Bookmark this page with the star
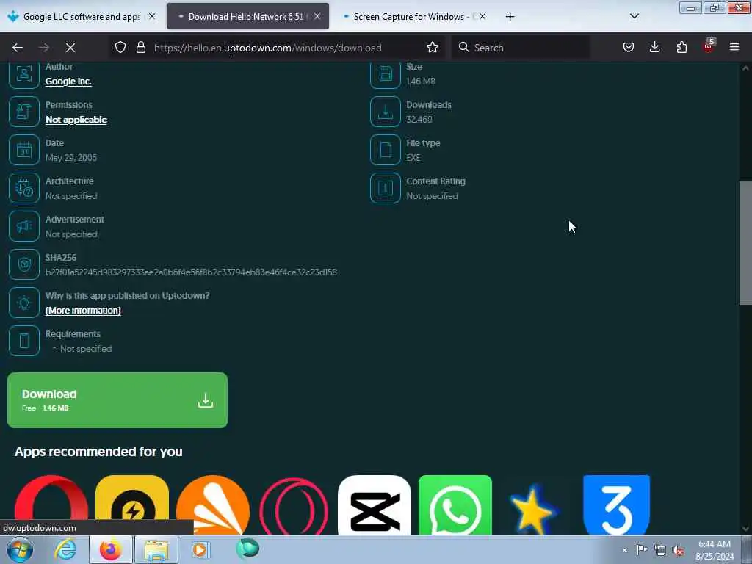The width and height of the screenshot is (752, 564). click(x=433, y=48)
